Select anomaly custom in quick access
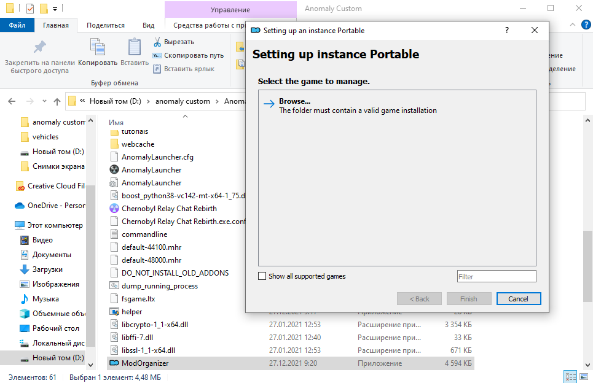 pos(53,122)
